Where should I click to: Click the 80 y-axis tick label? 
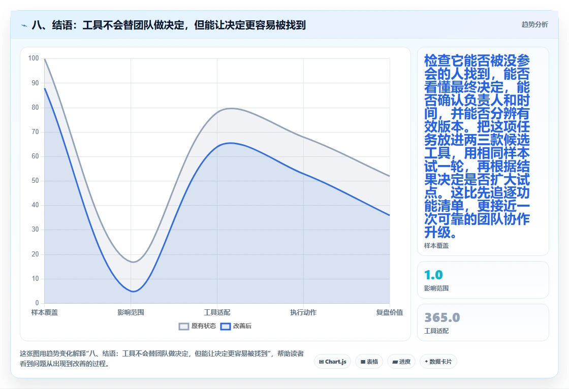point(35,108)
